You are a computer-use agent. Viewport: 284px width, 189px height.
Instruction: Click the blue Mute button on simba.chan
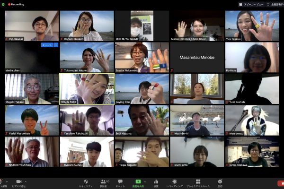coord(47,45)
